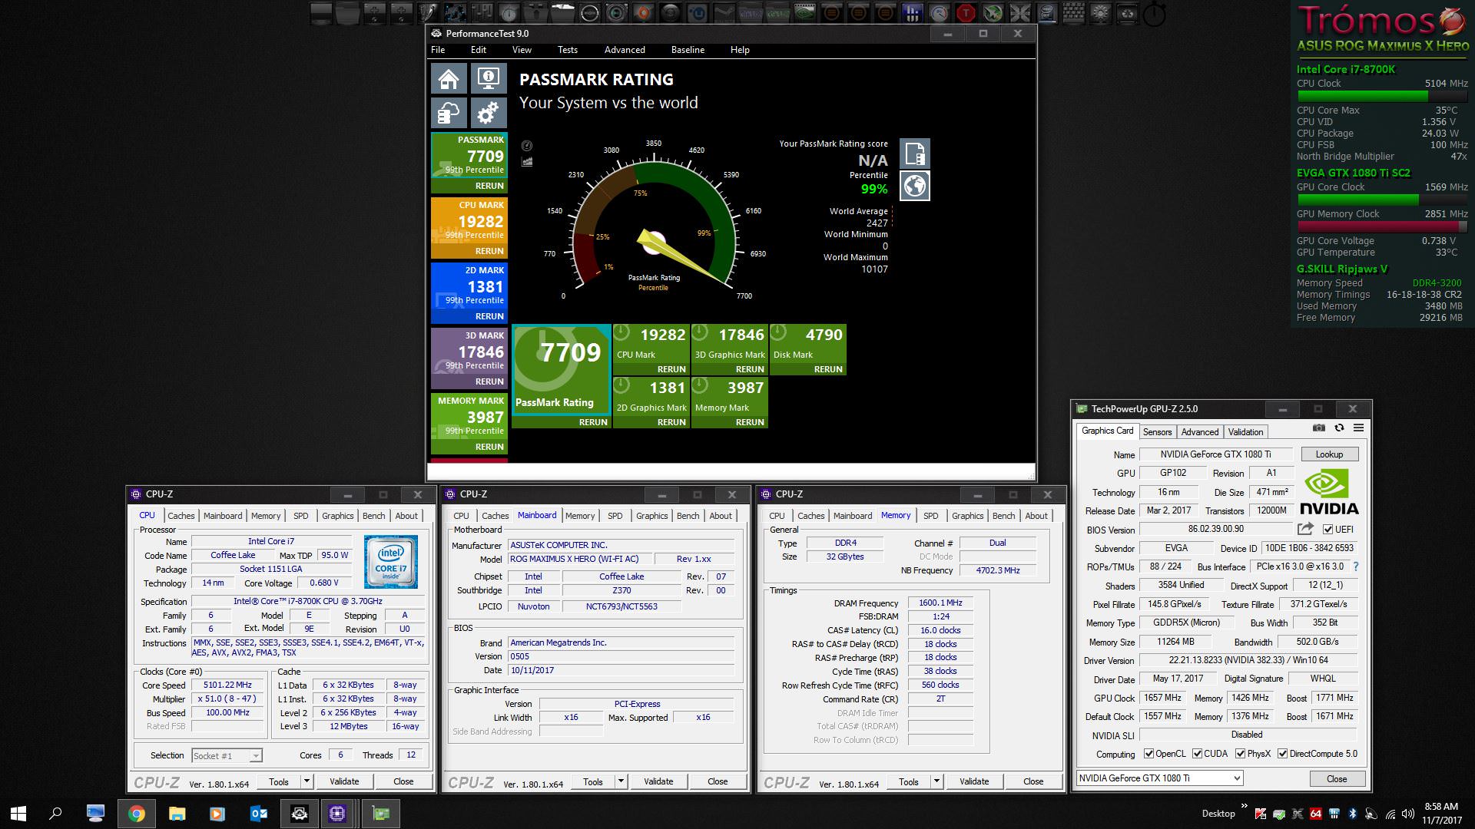Switch to Validation tab in GPU-Z

tap(1245, 432)
